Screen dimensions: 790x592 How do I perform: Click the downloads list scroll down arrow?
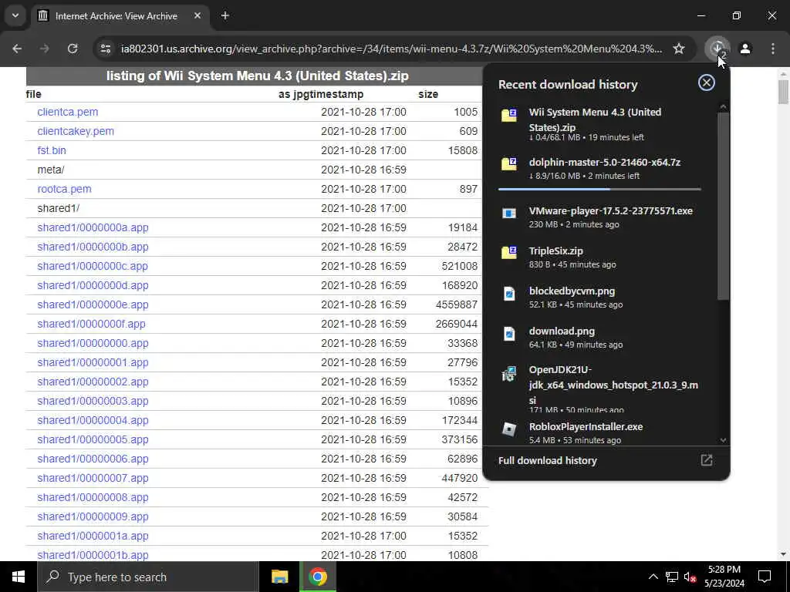[723, 440]
